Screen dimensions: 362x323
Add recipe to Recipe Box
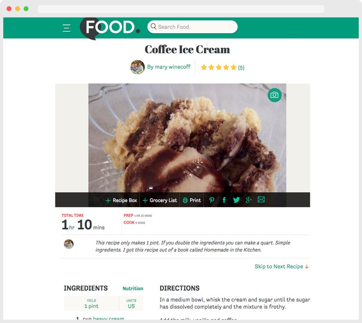click(x=121, y=200)
